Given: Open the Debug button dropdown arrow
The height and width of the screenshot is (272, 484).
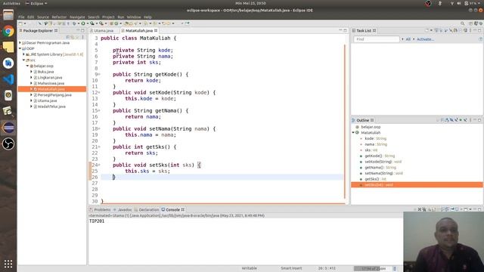Looking at the screenshot, I should pyautogui.click(x=78, y=23).
